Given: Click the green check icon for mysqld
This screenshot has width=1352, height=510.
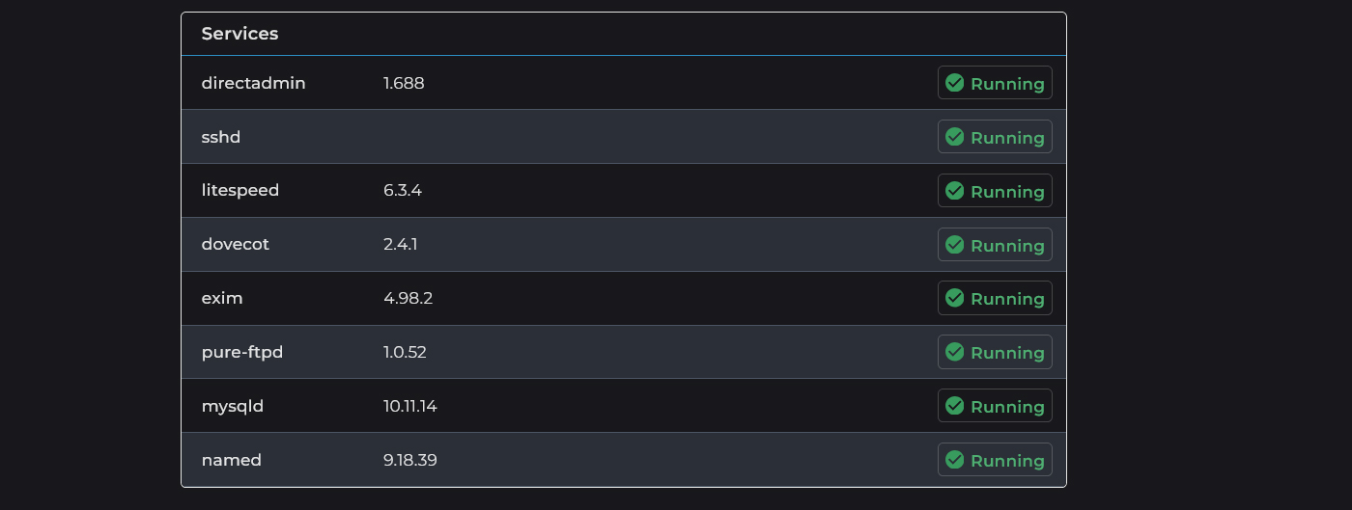Looking at the screenshot, I should 955,406.
